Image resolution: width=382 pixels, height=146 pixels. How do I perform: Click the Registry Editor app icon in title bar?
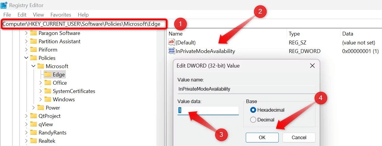coord(4,5)
